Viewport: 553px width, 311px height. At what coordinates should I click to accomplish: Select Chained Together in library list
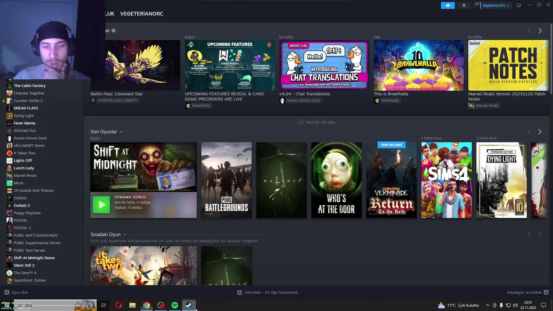coord(29,93)
